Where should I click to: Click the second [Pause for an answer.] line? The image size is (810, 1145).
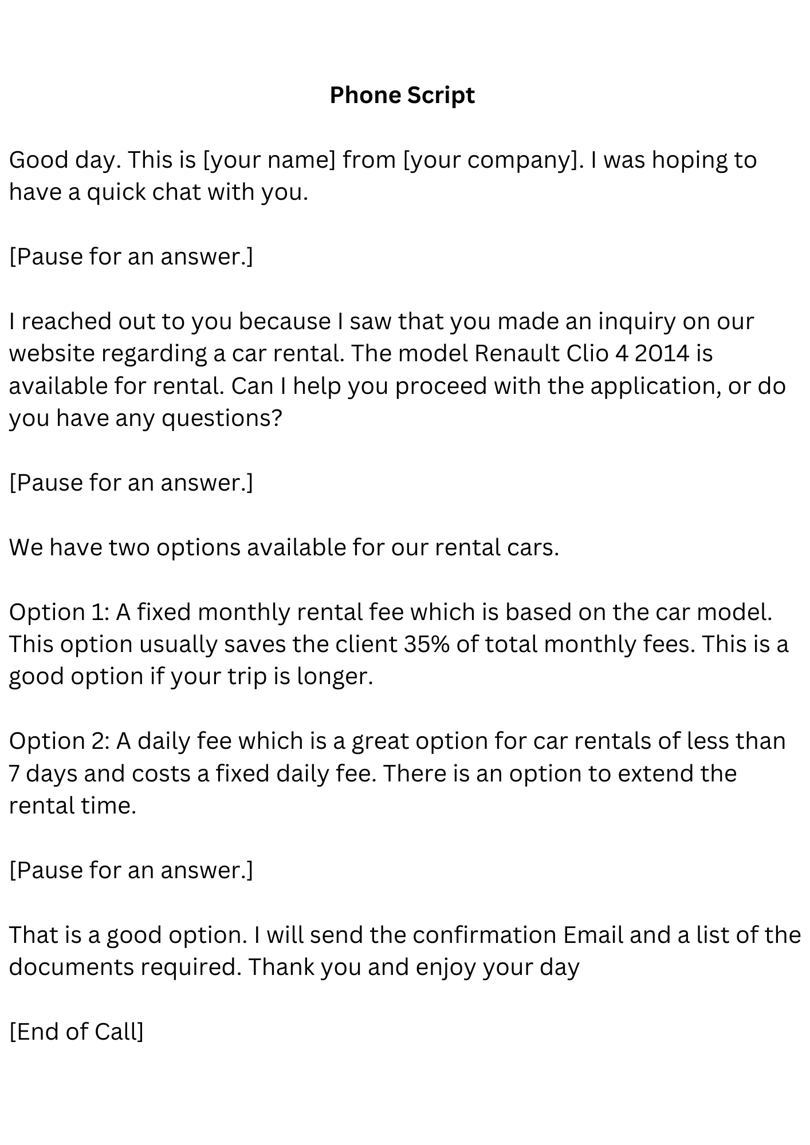[131, 483]
